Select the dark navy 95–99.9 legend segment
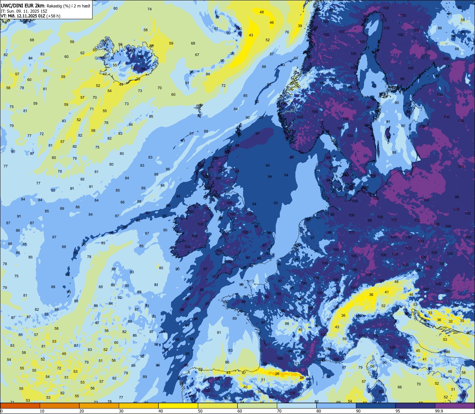This screenshot has width=475, height=414. (415, 405)
